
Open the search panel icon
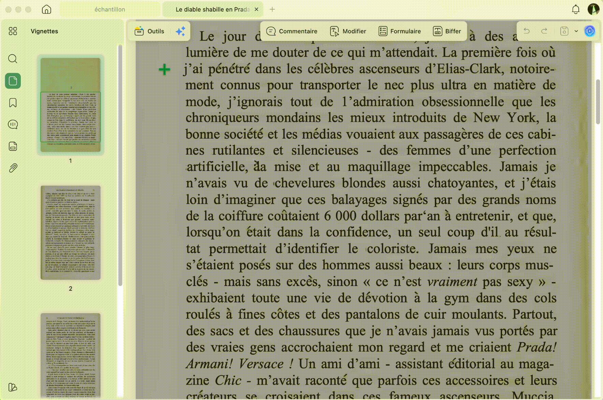(x=13, y=59)
